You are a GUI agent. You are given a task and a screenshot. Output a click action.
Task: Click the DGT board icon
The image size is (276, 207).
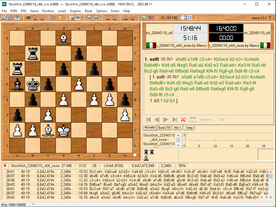[x=151, y=18]
